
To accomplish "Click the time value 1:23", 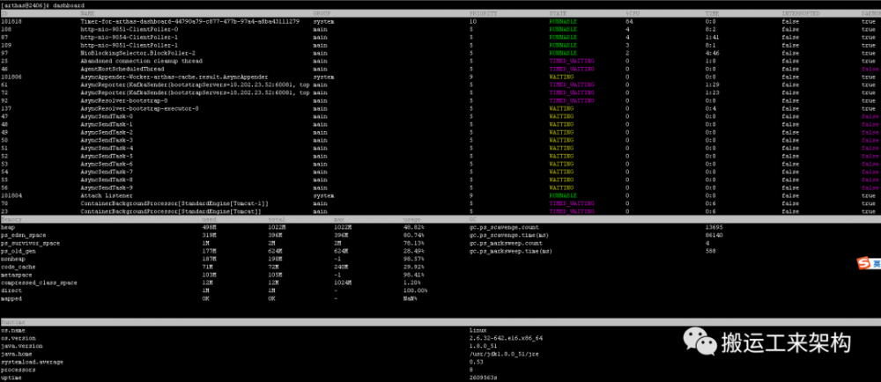I will click(x=713, y=92).
